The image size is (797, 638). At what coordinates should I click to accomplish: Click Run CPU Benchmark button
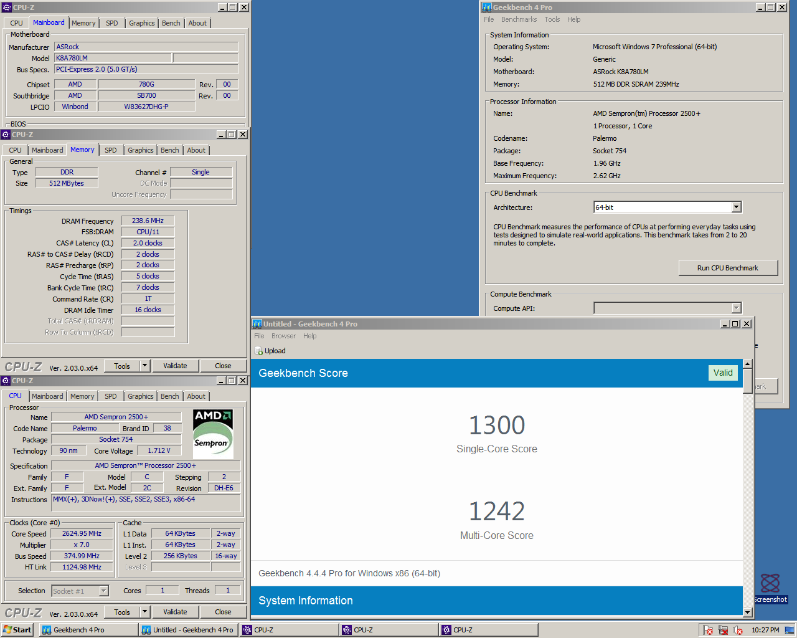[x=728, y=268]
